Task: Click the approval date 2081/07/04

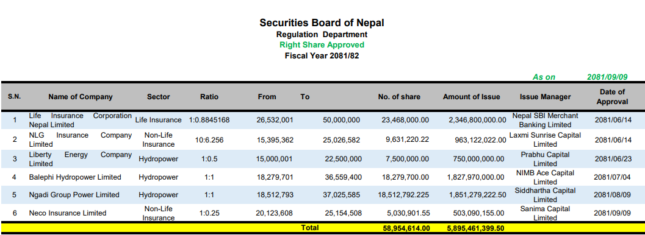Action: click(613, 177)
